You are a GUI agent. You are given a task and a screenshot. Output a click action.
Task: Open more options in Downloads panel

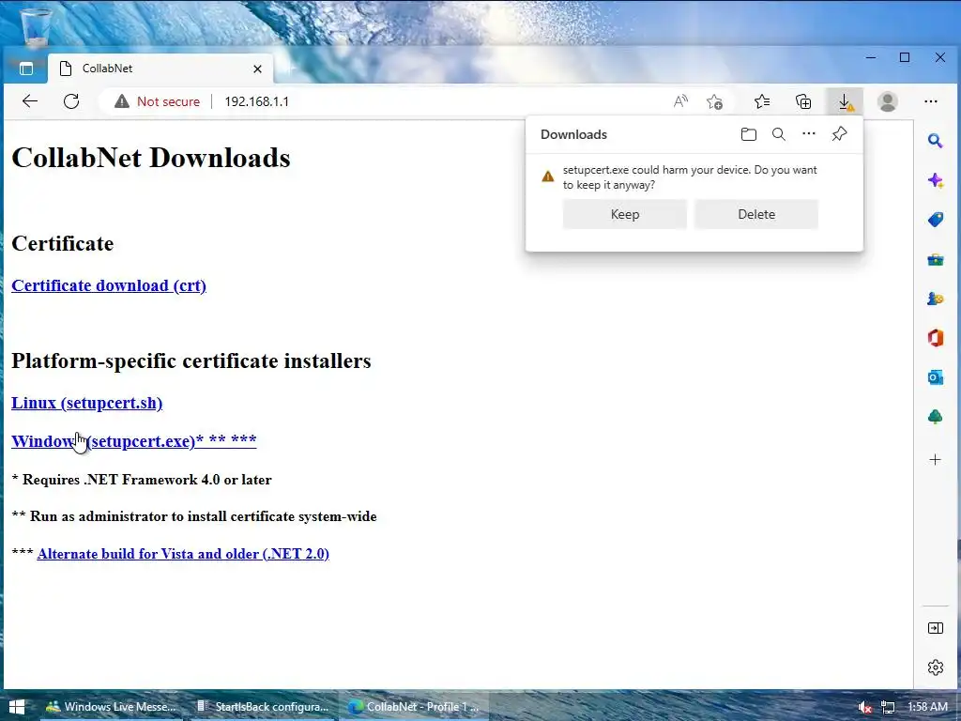pyautogui.click(x=809, y=133)
